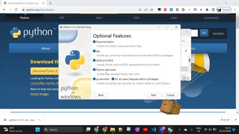This screenshot has width=239, height=134.
Task: Click the red adblock extension icon
Action: point(165,10)
